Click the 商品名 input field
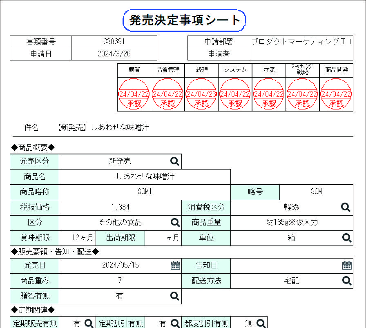Image resolution: width=366 pixels, height=328 pixels. coord(145,177)
